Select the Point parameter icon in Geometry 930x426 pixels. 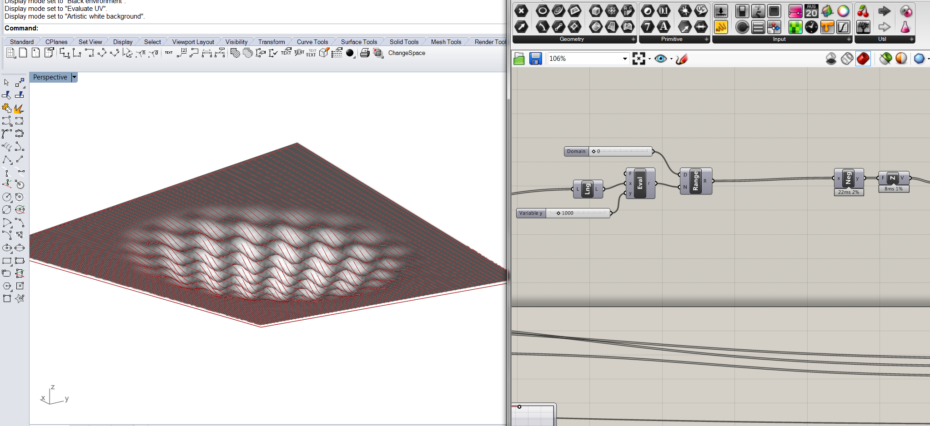(521, 11)
